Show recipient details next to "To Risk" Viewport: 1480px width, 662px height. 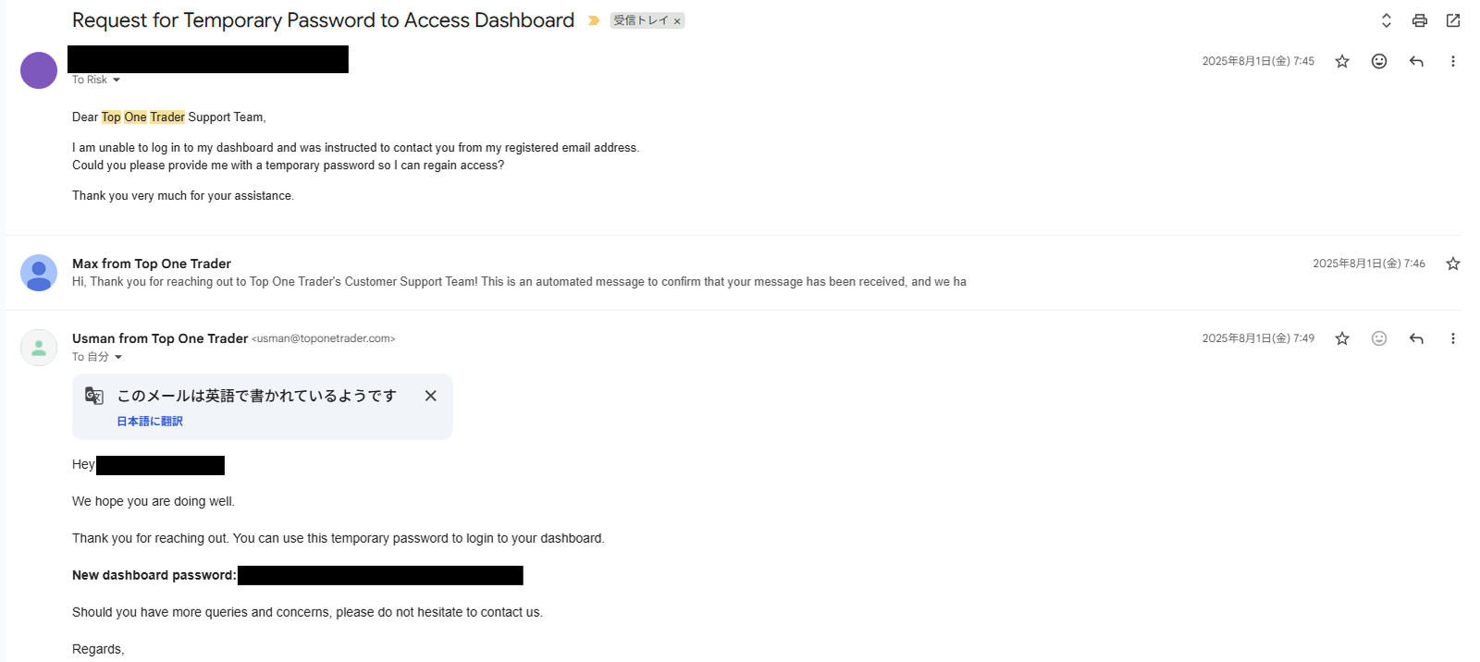pyautogui.click(x=117, y=80)
